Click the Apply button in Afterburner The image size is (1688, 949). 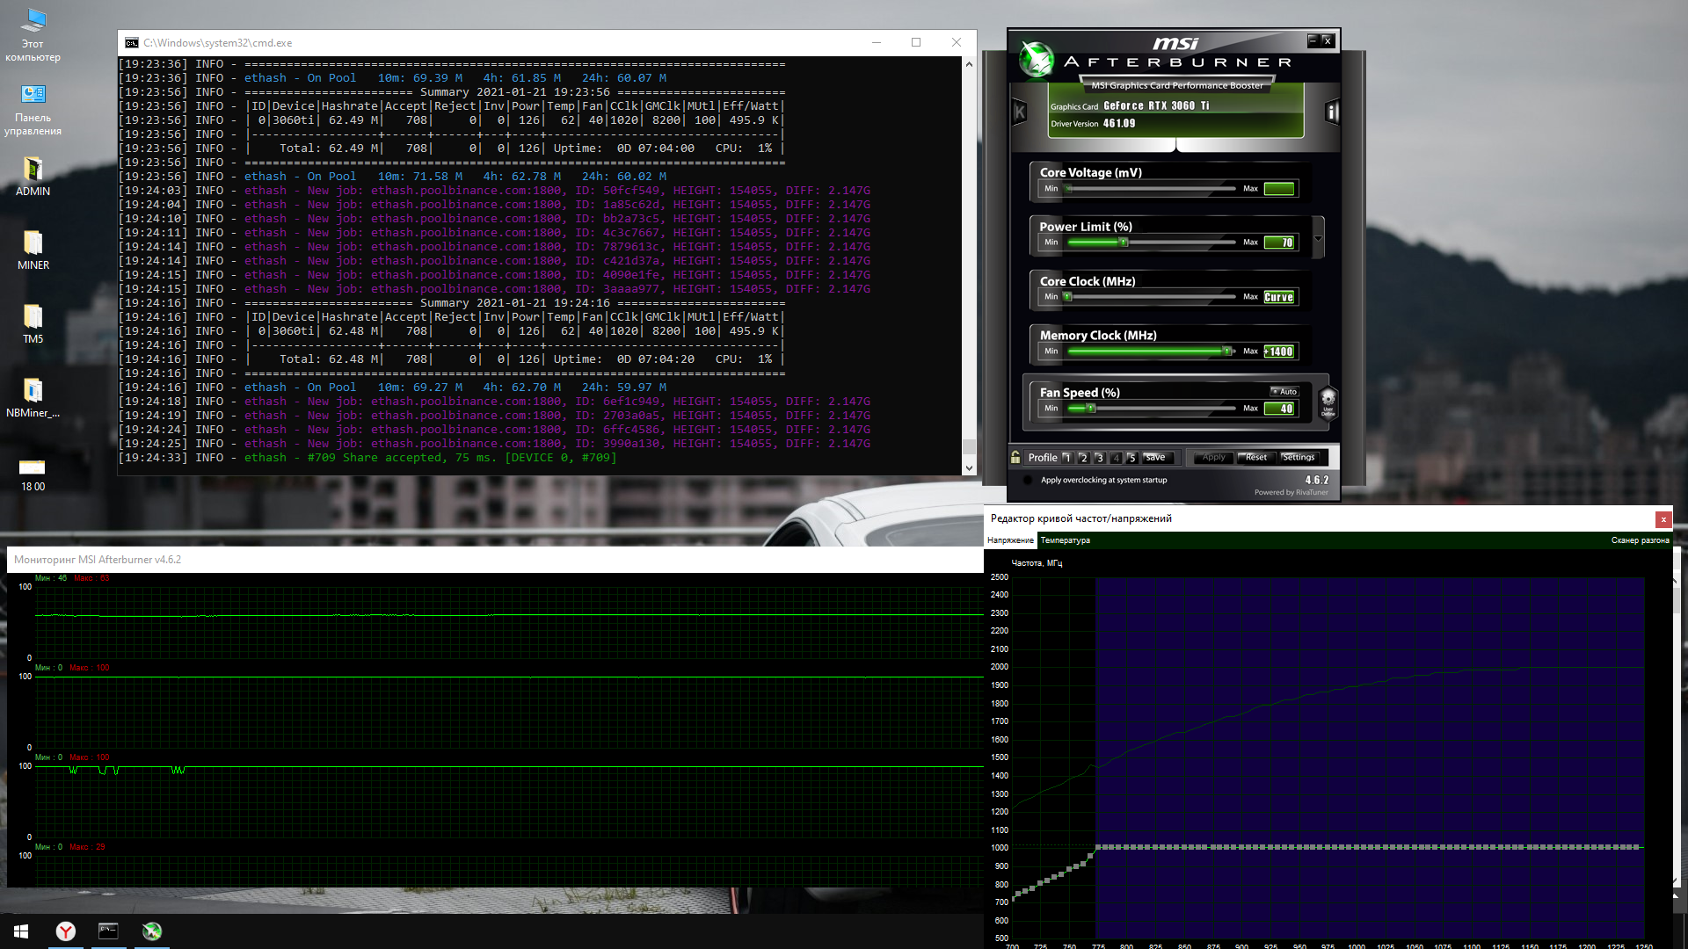[x=1213, y=457]
